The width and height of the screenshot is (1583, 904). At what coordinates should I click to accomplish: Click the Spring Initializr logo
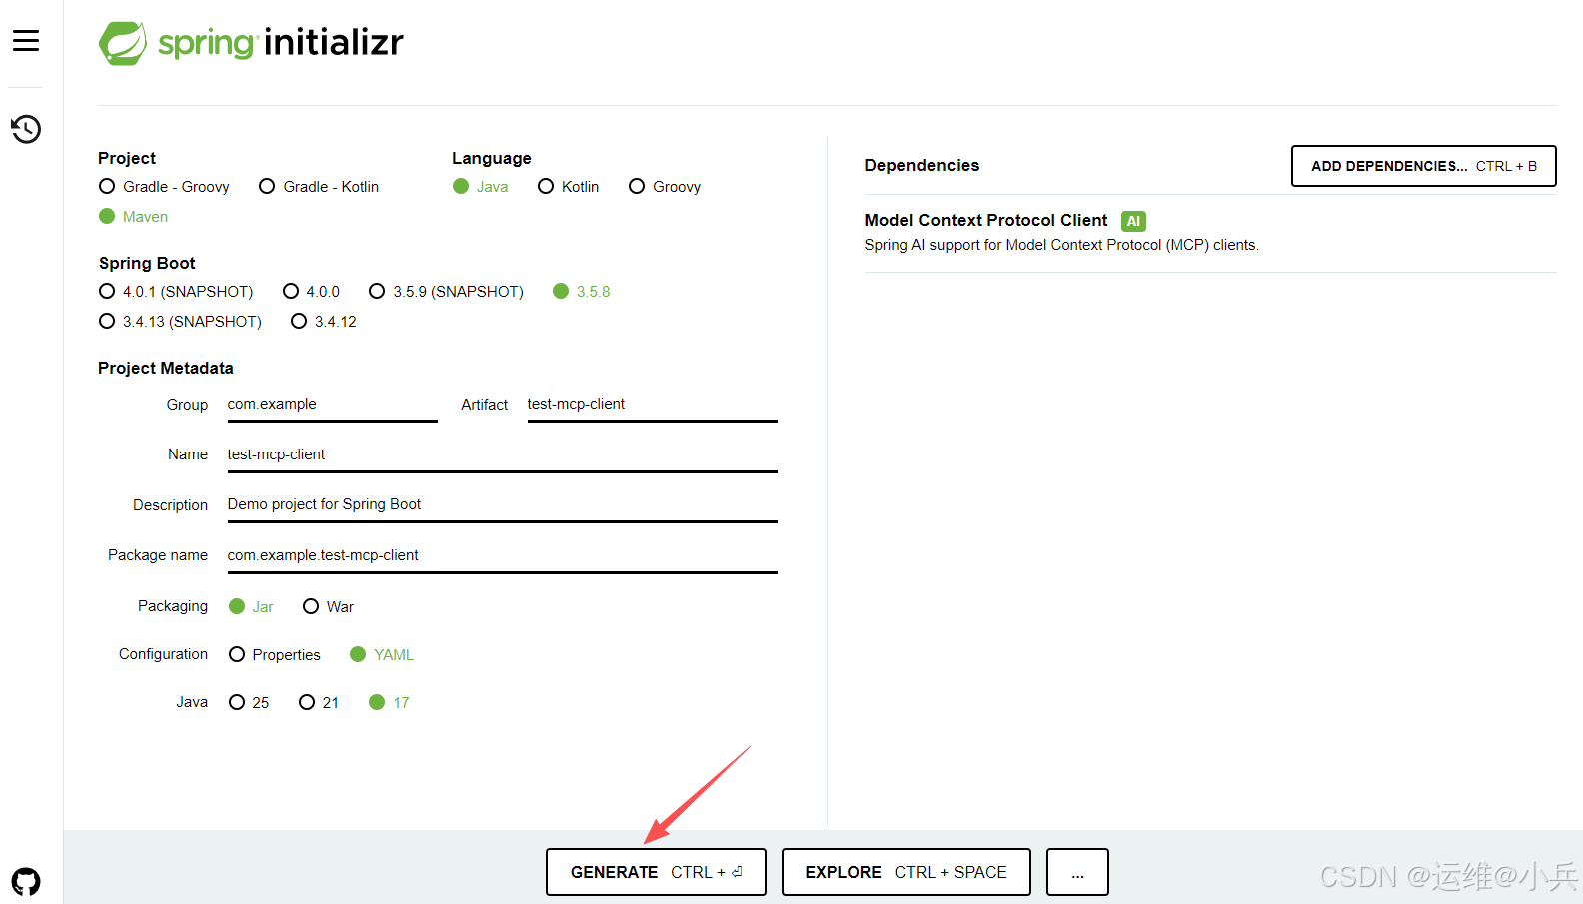click(x=251, y=43)
